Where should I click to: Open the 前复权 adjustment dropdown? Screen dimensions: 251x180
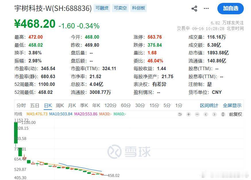coord(235,114)
